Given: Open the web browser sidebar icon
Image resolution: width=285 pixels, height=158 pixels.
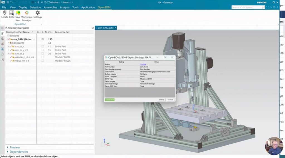Looking at the screenshot, I should pos(2,49).
